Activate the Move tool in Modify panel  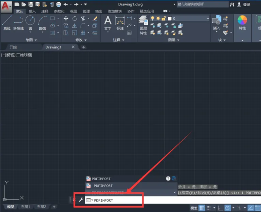tap(66, 19)
